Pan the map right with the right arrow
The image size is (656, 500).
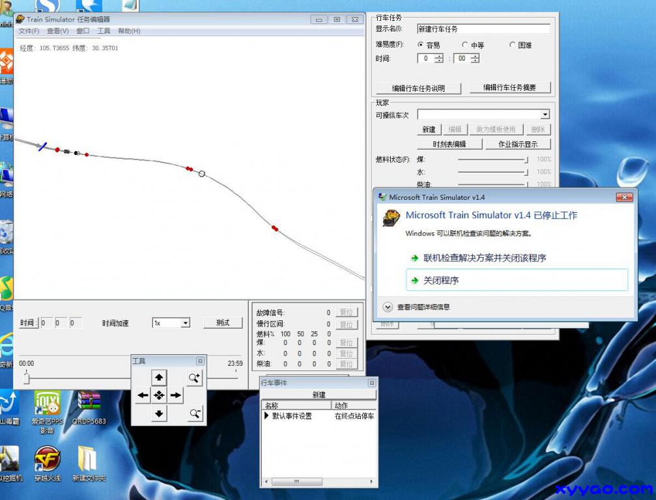pos(176,395)
